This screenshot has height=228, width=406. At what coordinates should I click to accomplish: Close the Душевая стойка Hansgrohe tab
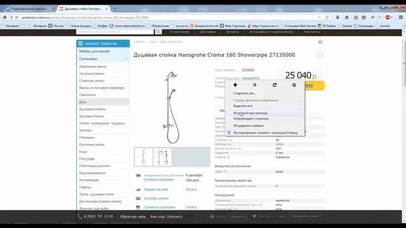click(106, 8)
